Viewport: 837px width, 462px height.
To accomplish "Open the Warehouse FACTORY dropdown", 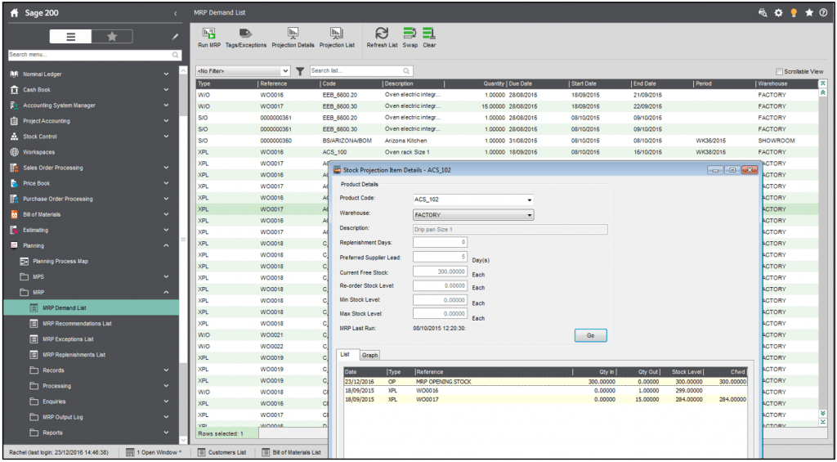I will coord(530,215).
